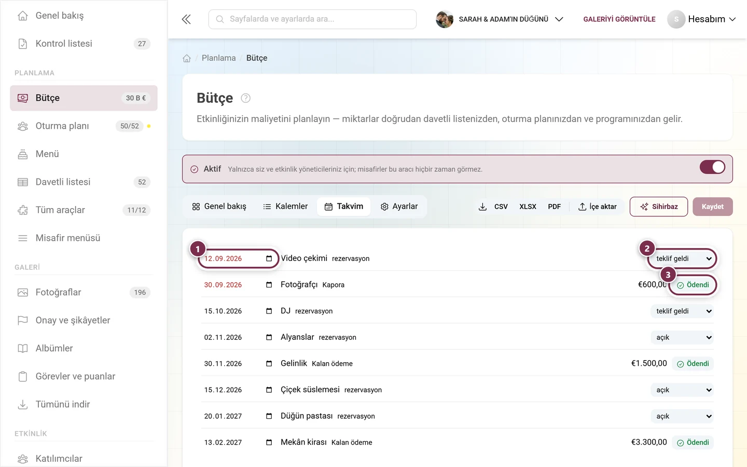This screenshot has height=467, width=747.
Task: Open status dropdown for Düğün pastası
Action: pyautogui.click(x=682, y=416)
